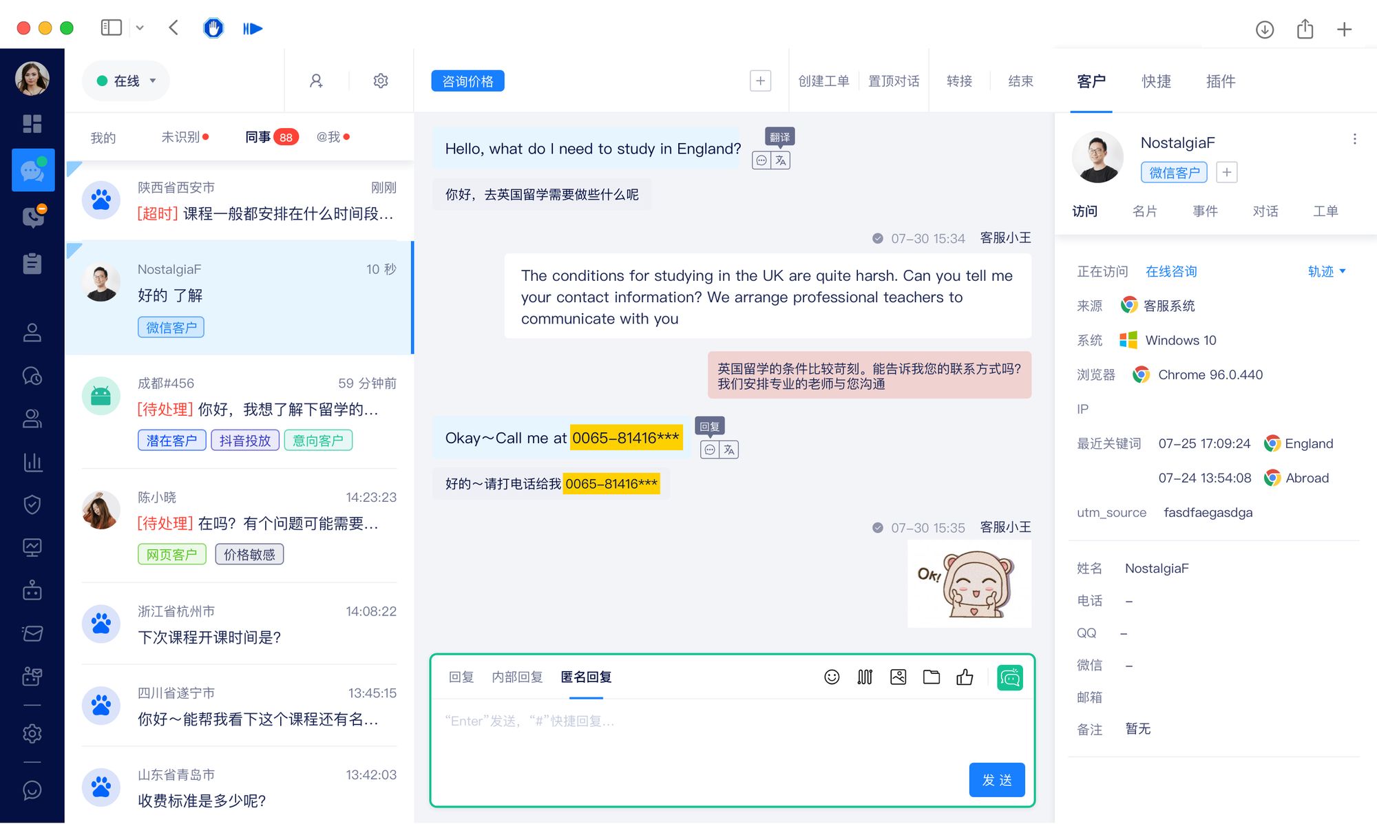This screenshot has height=824, width=1377.
Task: Open the shield quality check sidebar icon
Action: click(x=32, y=505)
